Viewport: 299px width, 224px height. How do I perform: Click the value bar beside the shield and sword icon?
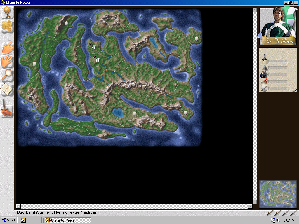(x=278, y=88)
